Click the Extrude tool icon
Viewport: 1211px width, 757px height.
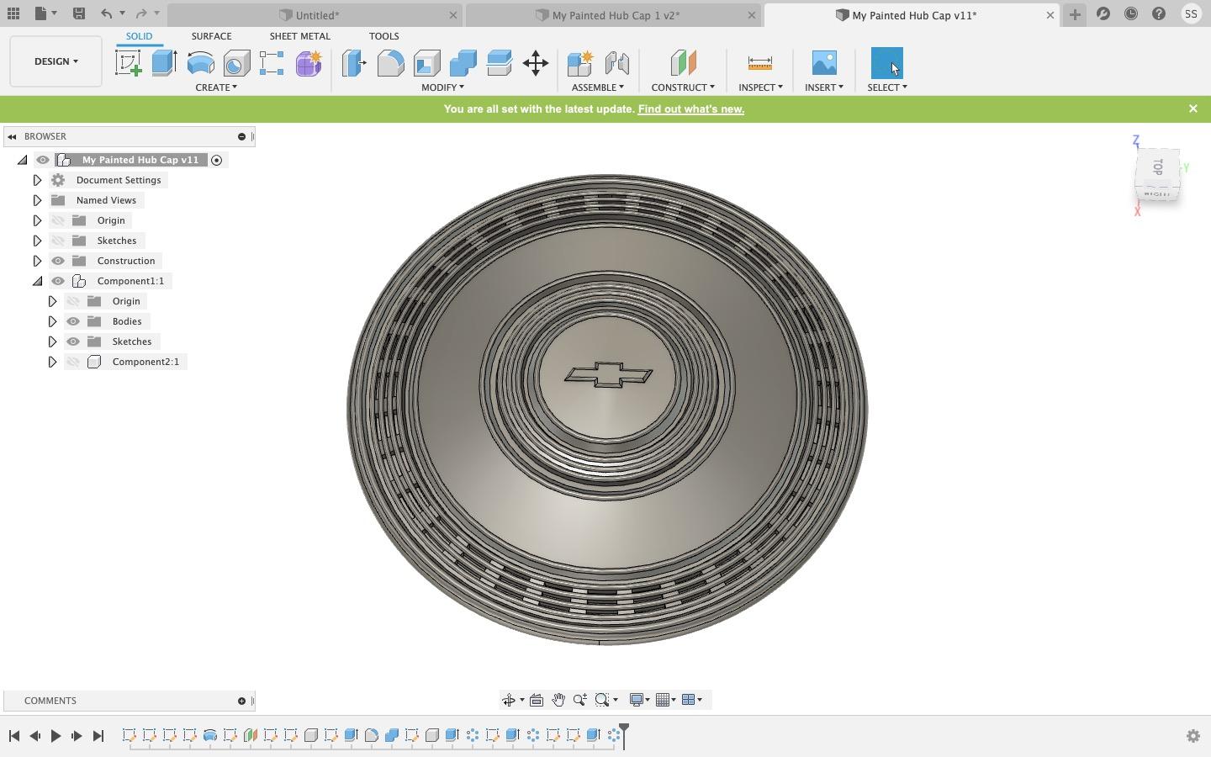164,63
